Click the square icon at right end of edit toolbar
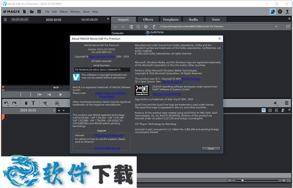The height and width of the screenshot is (188, 293). point(287,103)
